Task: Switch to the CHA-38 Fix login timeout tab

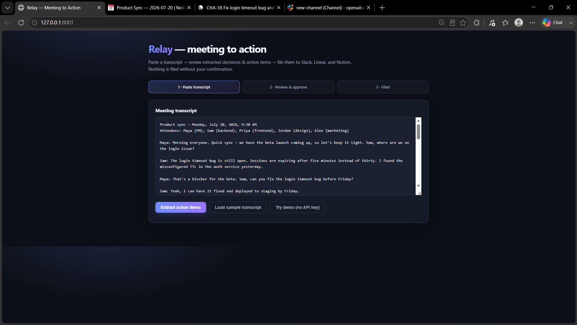Action: pos(239,8)
